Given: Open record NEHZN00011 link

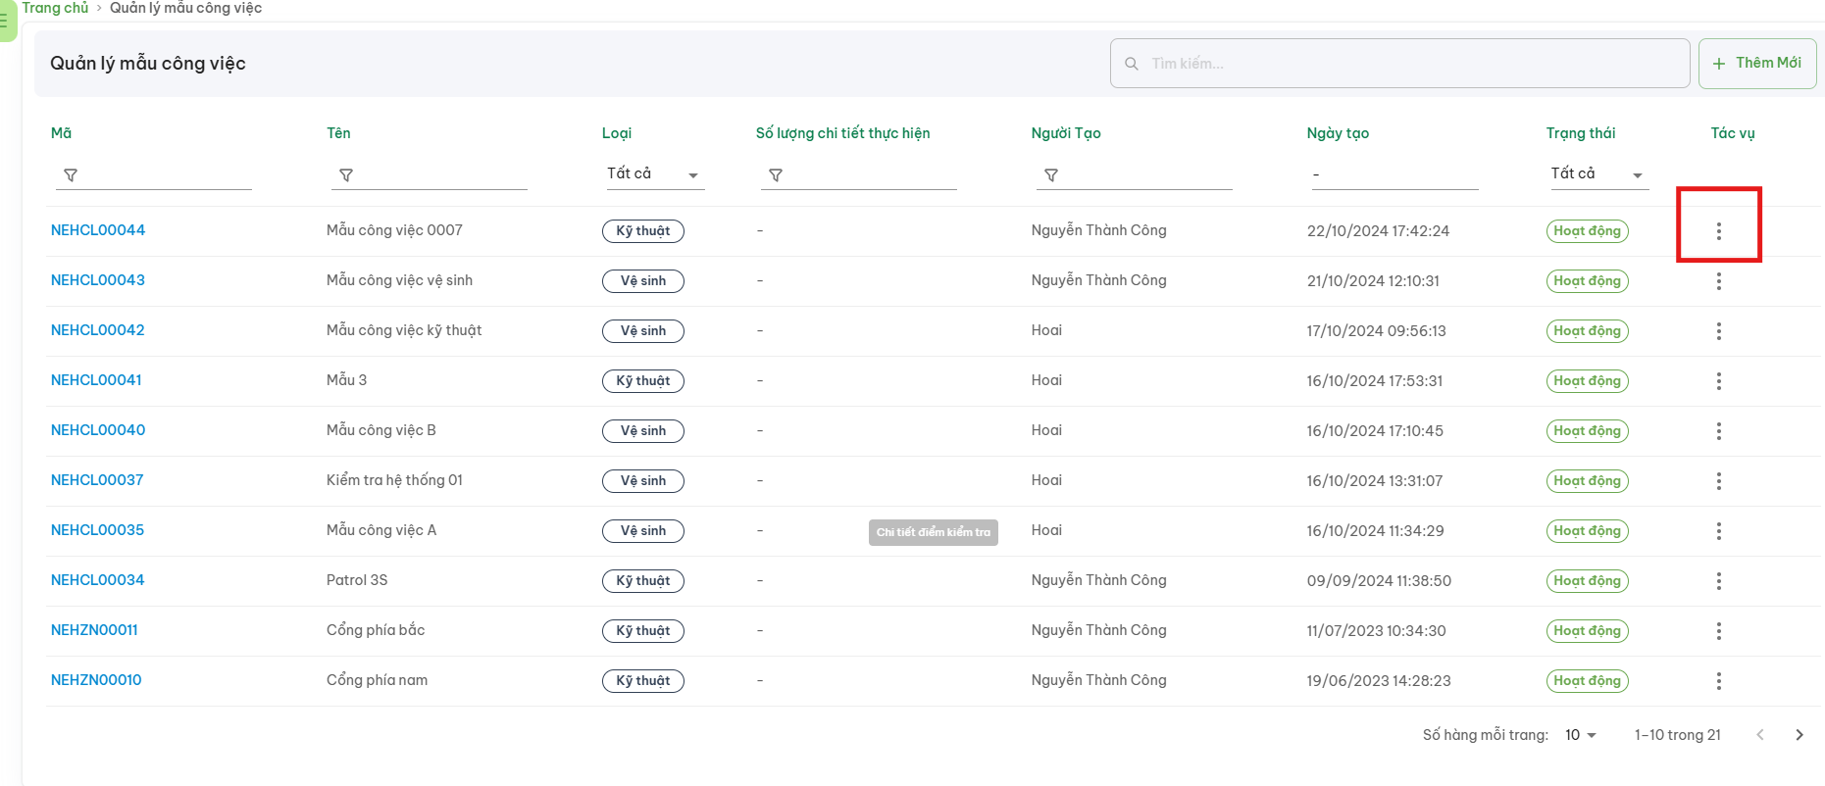Looking at the screenshot, I should 94,630.
